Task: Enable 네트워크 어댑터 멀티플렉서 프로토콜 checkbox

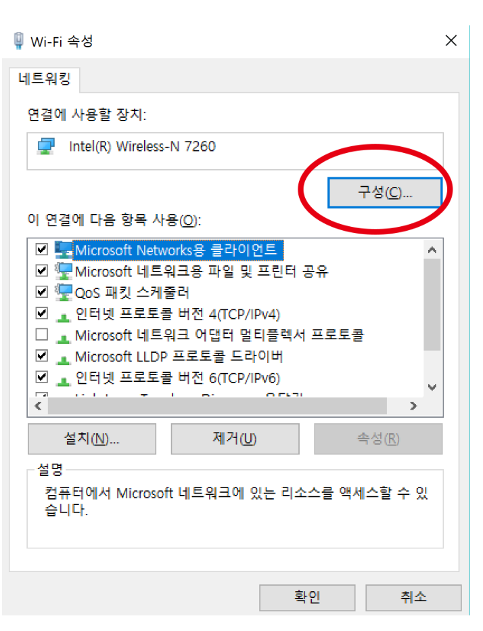Action: tap(42, 334)
